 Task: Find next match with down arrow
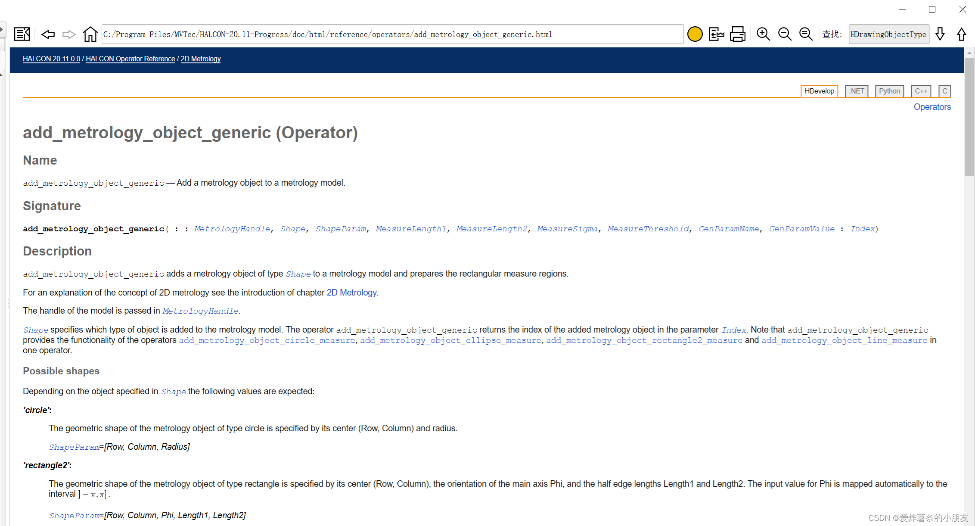click(940, 34)
